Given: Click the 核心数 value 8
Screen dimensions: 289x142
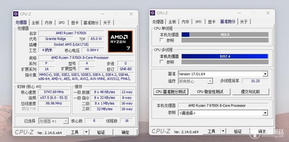Looking at the screenshot, I should click(x=94, y=121).
